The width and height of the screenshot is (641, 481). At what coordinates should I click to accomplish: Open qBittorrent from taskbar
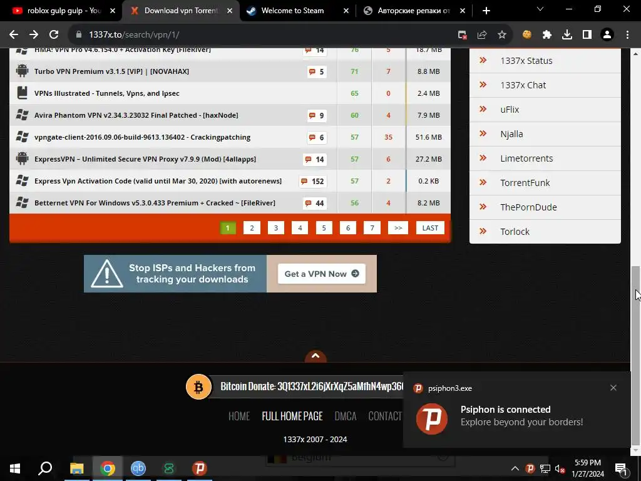point(138,468)
